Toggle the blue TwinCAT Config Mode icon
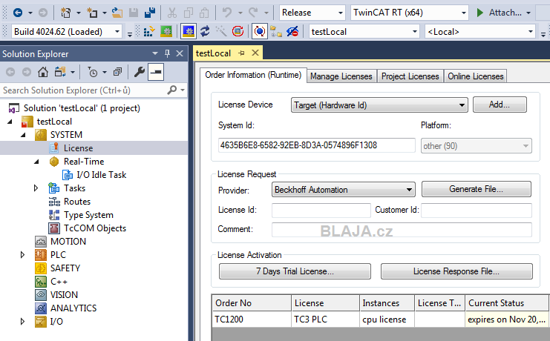550x341 pixels. (189, 32)
